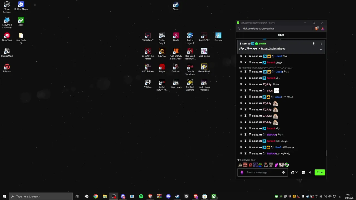Image resolution: width=356 pixels, height=200 pixels.
Task: Click the Replying to 27_July reference line
Action: pos(266,67)
